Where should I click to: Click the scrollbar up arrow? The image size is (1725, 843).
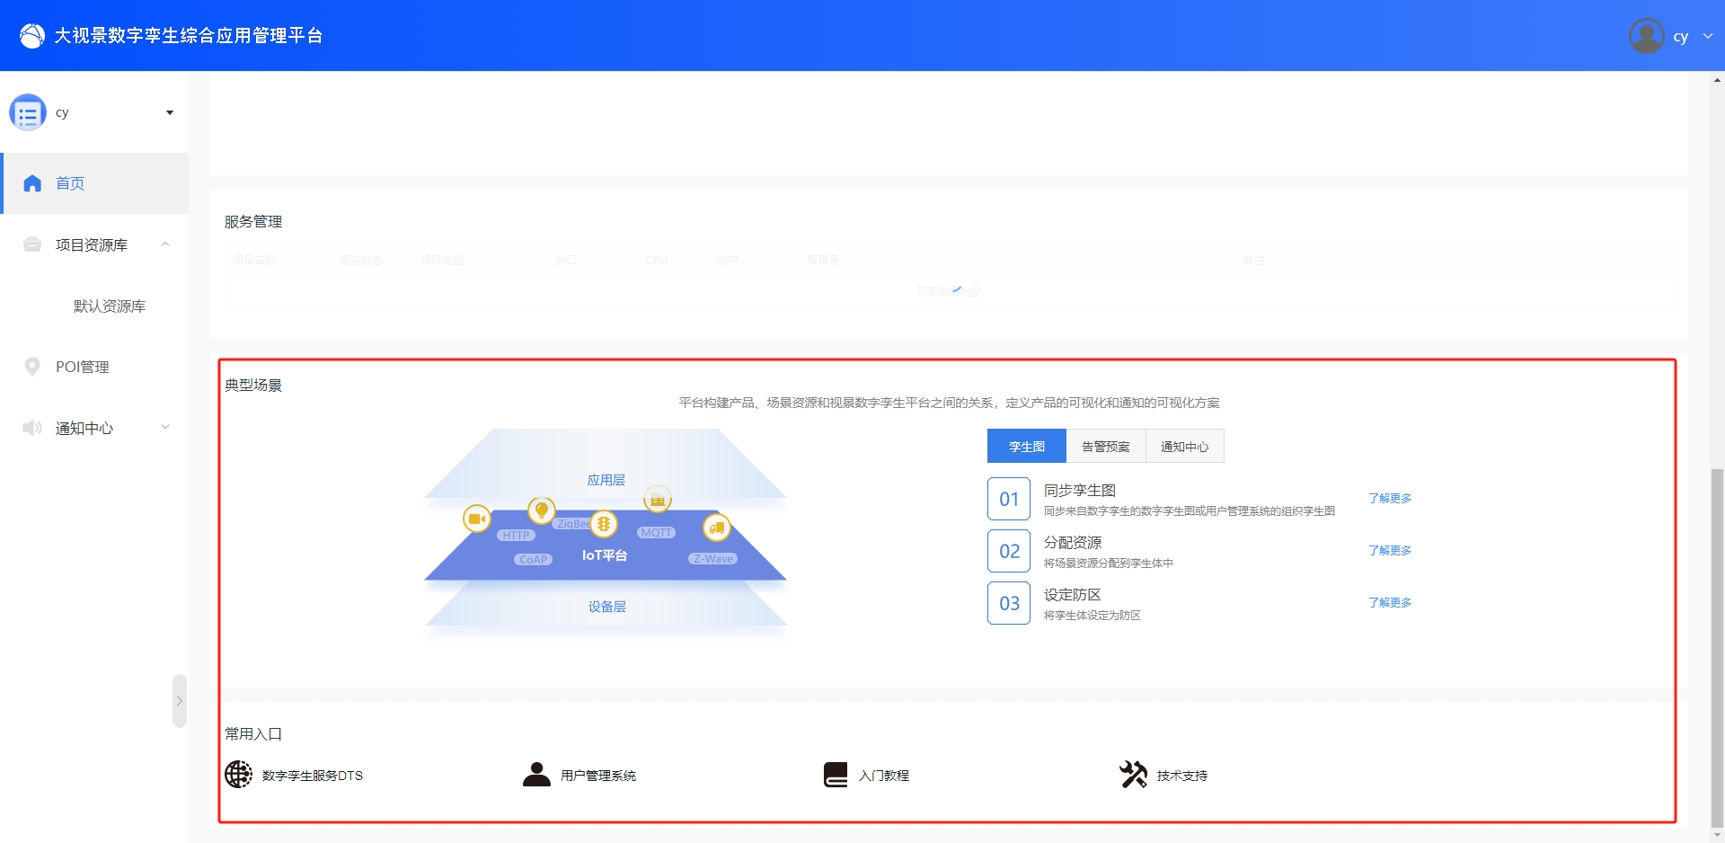[x=1717, y=80]
